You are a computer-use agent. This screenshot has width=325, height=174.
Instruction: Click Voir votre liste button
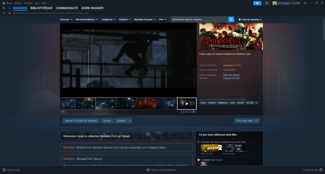[247, 121]
